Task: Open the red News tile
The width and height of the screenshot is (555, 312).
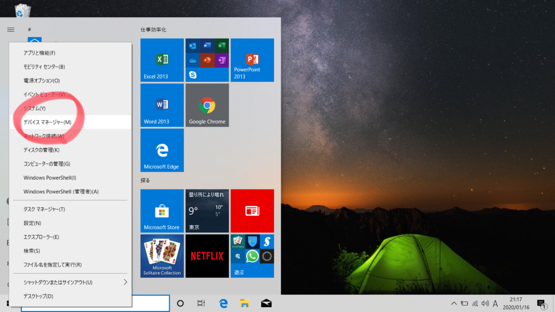Action: (x=252, y=211)
